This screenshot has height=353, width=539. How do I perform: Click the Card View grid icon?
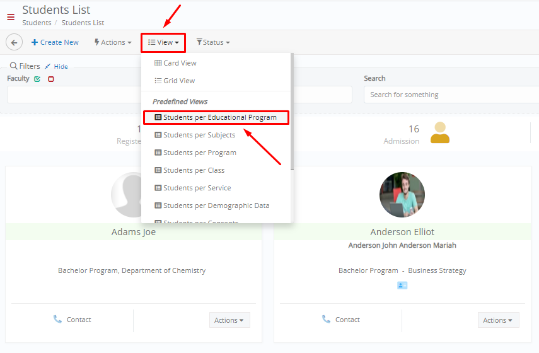158,63
